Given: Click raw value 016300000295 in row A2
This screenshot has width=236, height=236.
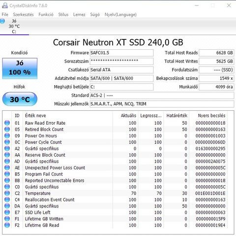Looking at the screenshot, I should coord(210,149).
